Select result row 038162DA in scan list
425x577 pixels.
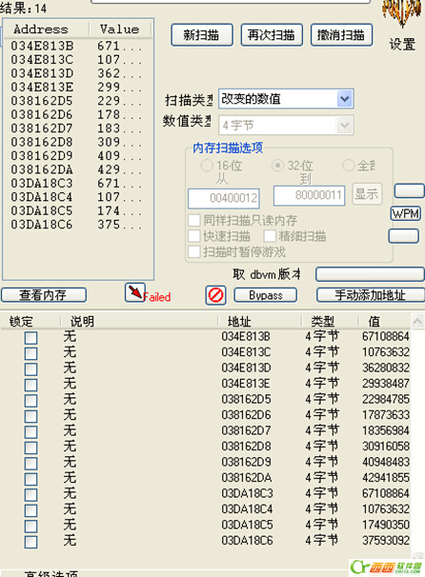coord(76,169)
